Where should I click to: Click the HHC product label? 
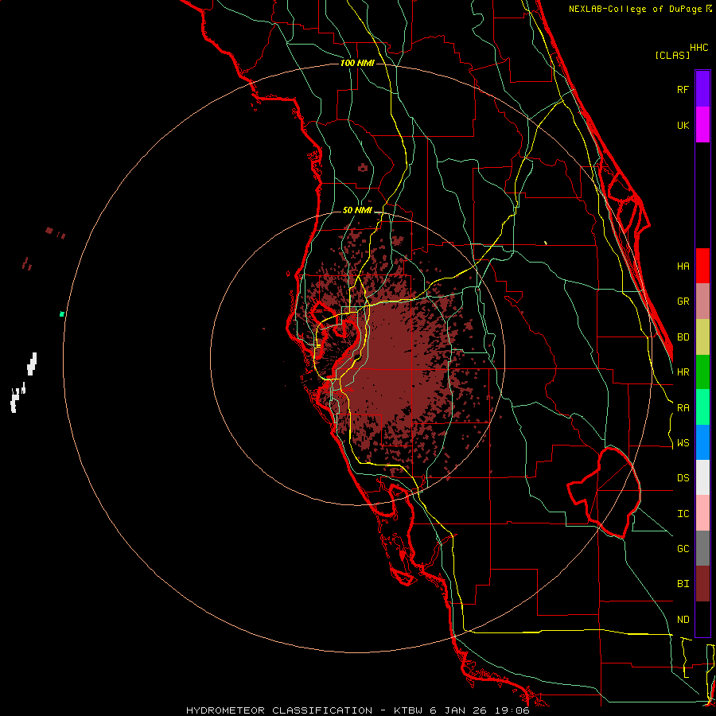click(699, 48)
